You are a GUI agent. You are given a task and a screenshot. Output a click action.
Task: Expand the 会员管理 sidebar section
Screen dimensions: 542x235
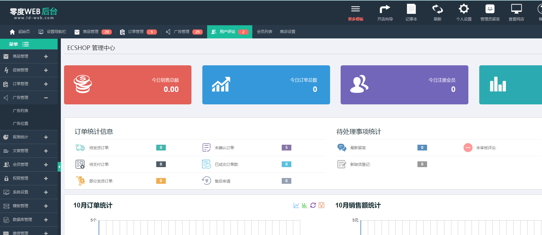click(x=46, y=165)
